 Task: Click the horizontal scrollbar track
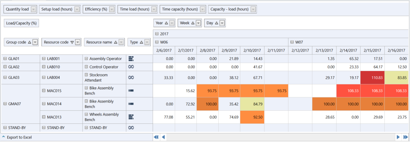pos(276,137)
